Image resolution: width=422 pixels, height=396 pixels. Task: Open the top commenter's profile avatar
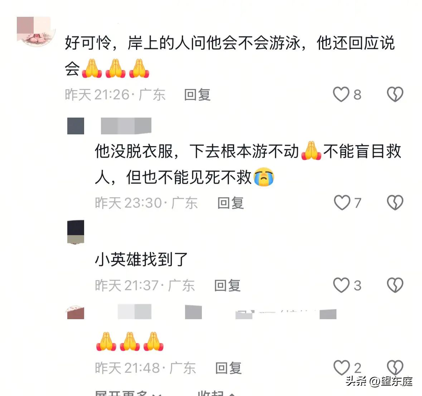[x=36, y=31]
